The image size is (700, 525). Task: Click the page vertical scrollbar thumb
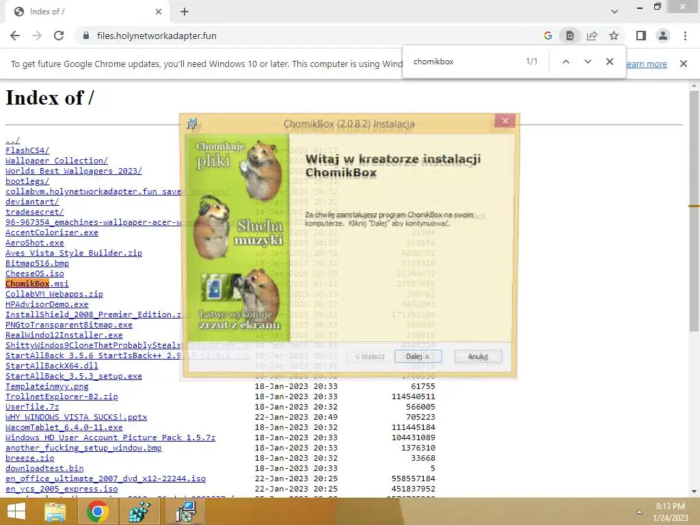[693, 210]
